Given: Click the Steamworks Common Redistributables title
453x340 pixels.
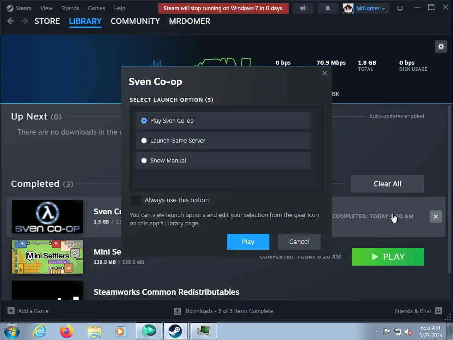Looking at the screenshot, I should (166, 292).
